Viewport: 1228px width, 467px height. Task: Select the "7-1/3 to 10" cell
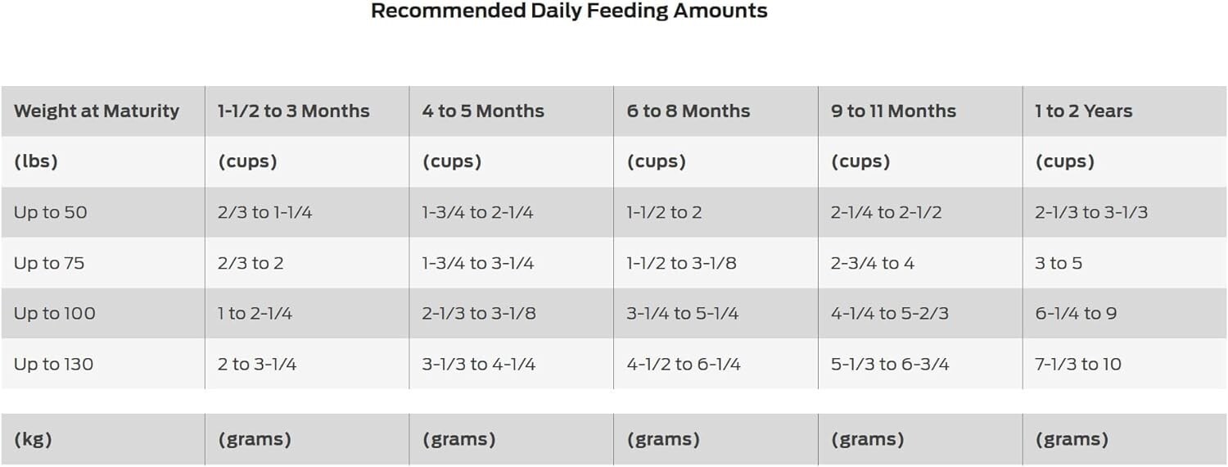(1078, 365)
